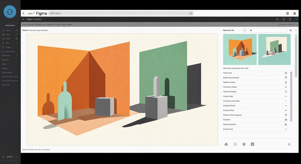Image resolution: width=301 pixels, height=164 pixels.
Task: Click the back arrow beside Figma title
Action: pos(24,13)
